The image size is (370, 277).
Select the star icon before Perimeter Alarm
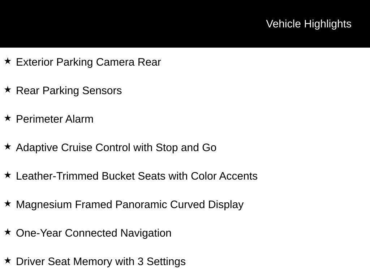coord(8,118)
